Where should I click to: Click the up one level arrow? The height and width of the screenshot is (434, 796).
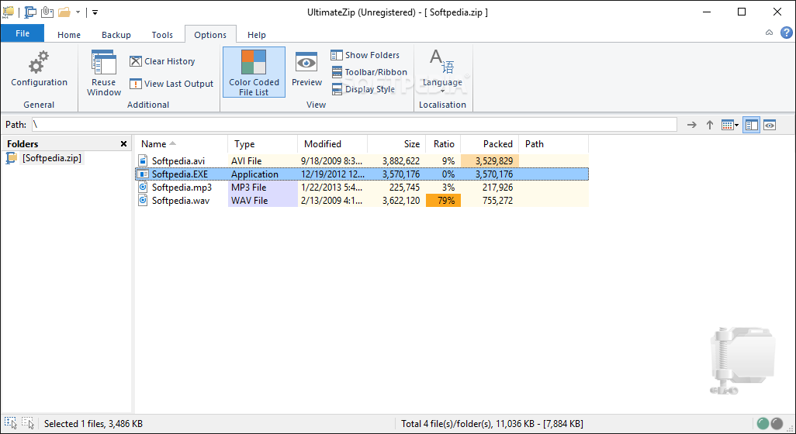pyautogui.click(x=710, y=125)
